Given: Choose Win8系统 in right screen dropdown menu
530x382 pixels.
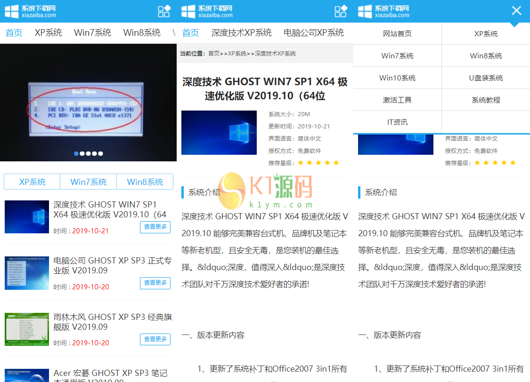Looking at the screenshot, I should [486, 56].
